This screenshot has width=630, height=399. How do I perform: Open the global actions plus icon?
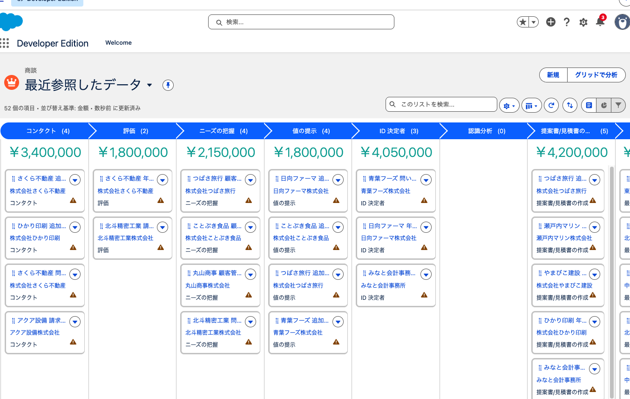pyautogui.click(x=551, y=22)
